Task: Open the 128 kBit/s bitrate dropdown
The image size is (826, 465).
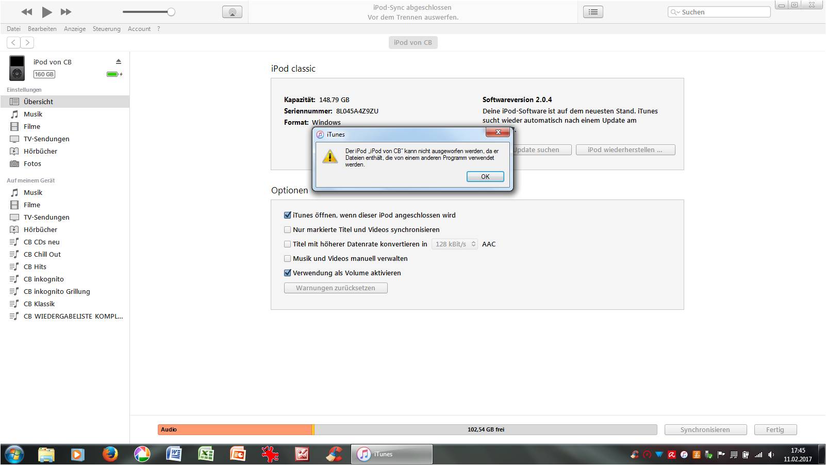Action: pos(455,244)
